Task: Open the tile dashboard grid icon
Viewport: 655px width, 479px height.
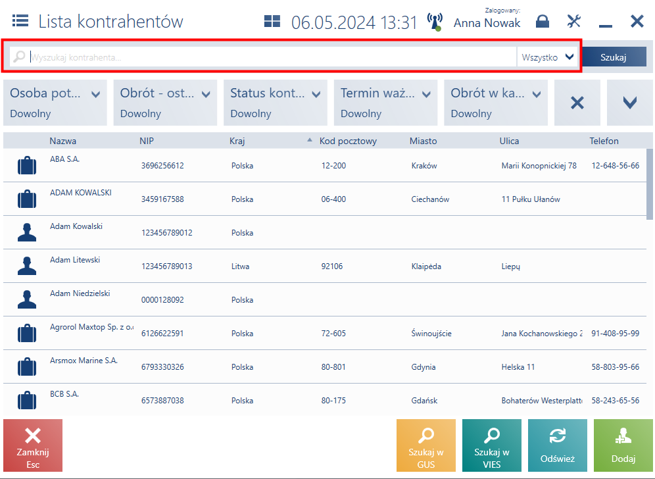Action: pyautogui.click(x=272, y=21)
